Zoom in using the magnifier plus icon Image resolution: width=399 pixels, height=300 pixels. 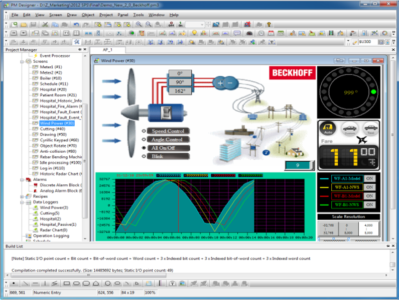(x=139, y=25)
